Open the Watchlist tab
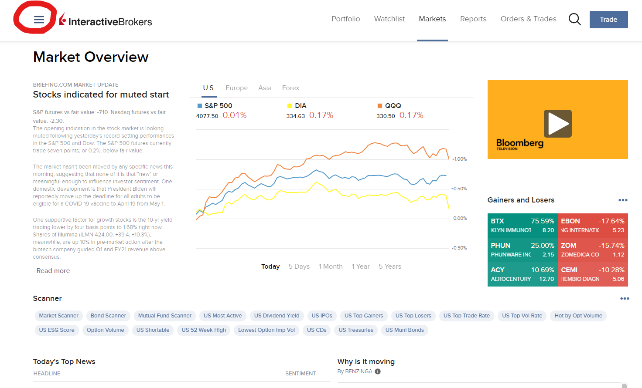The image size is (642, 388). tap(389, 19)
